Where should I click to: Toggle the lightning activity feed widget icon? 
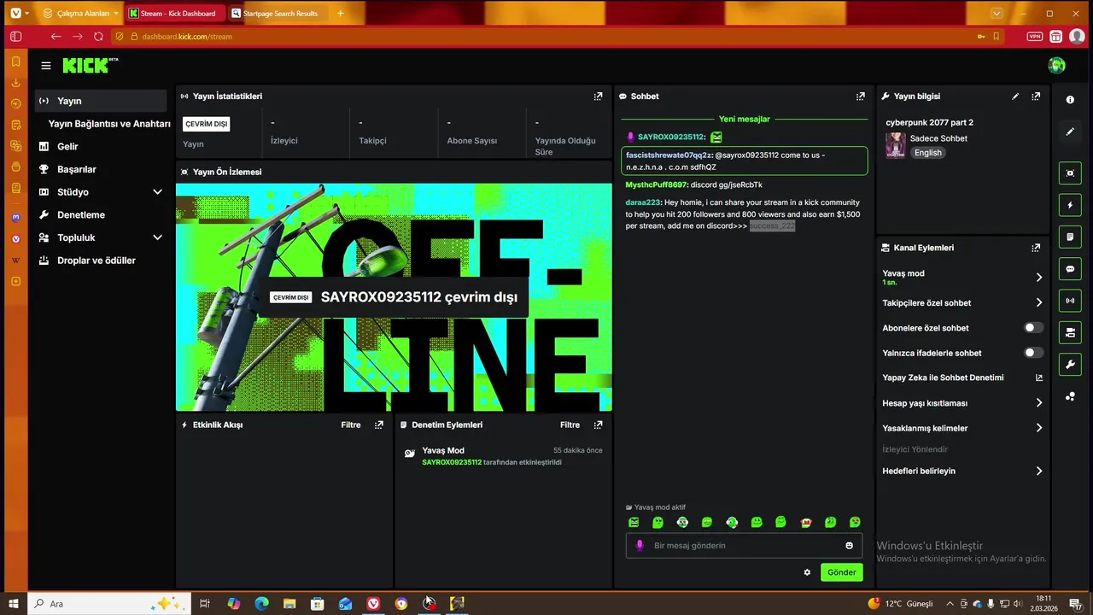click(1070, 205)
